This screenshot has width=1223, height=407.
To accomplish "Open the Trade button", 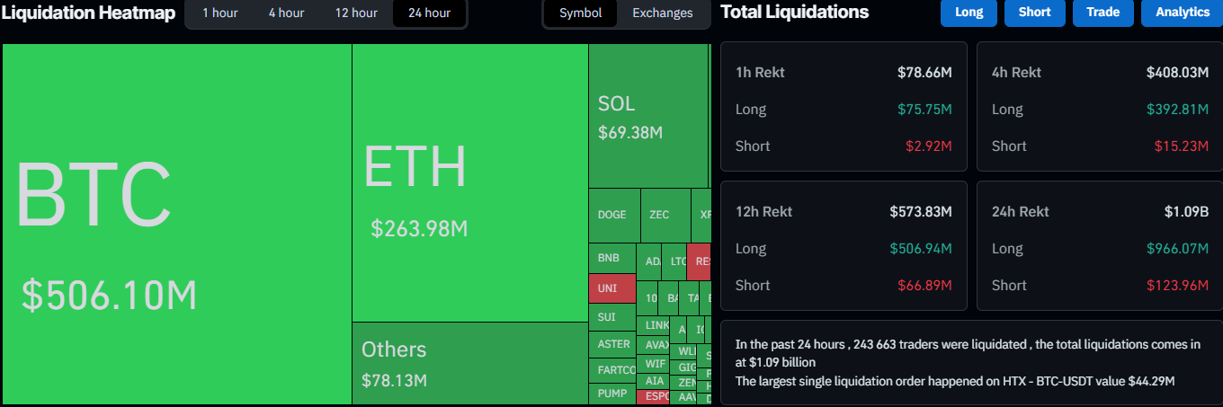I will [1102, 13].
